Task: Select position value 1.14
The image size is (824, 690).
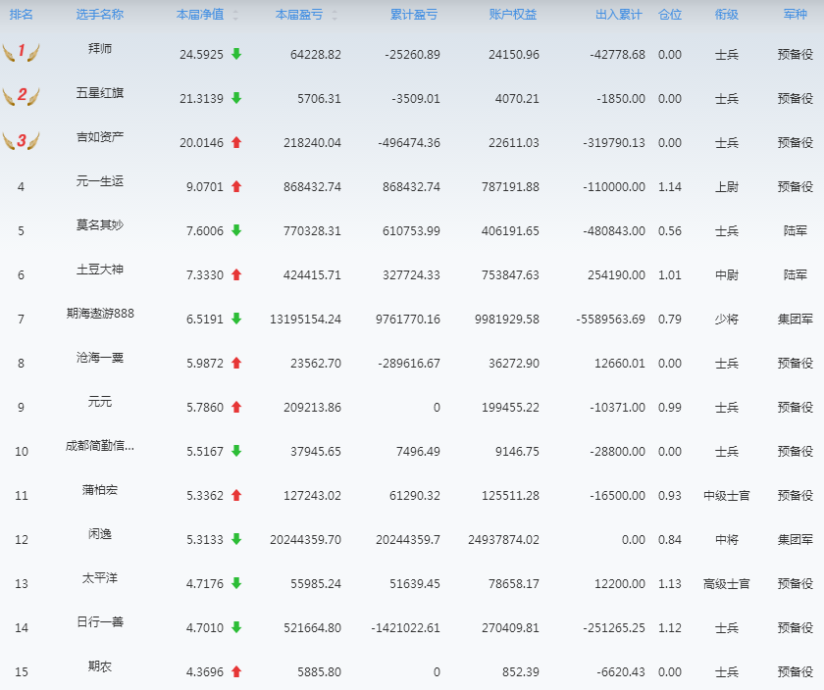Action: (x=670, y=187)
